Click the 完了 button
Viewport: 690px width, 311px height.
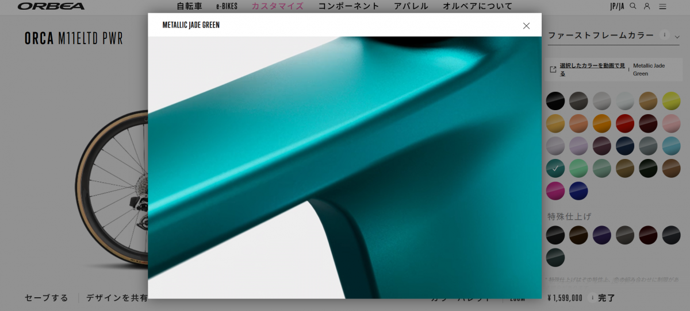click(x=607, y=298)
